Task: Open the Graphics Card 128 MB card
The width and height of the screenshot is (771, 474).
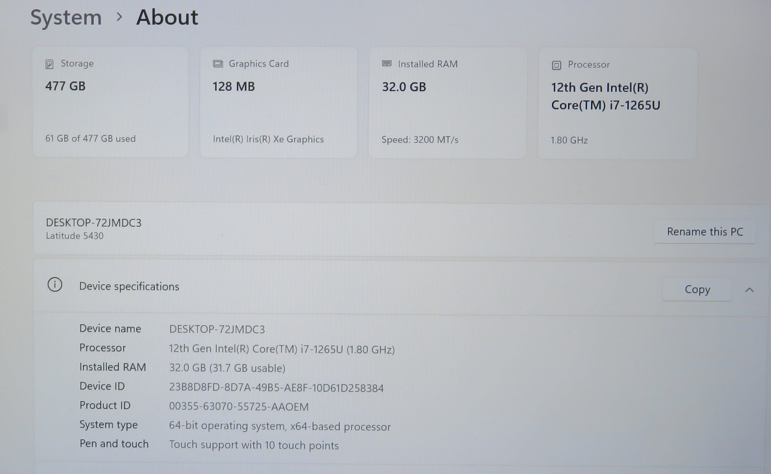Action: tap(279, 103)
